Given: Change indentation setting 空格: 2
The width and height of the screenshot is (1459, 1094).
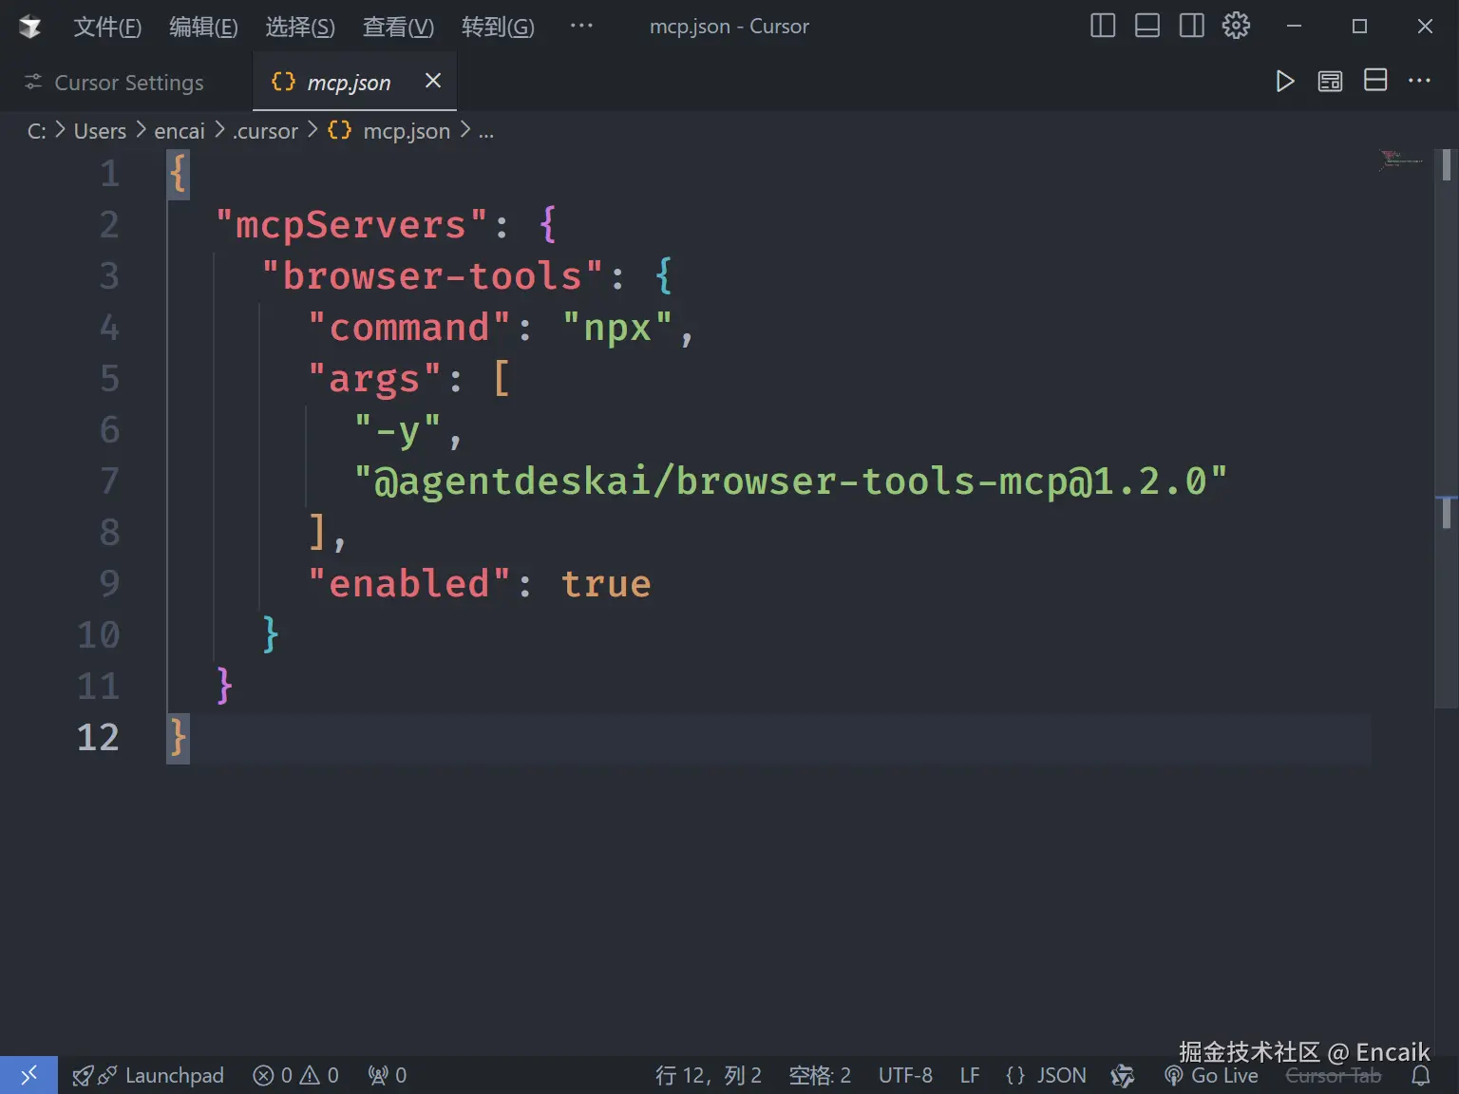Looking at the screenshot, I should pos(820,1075).
